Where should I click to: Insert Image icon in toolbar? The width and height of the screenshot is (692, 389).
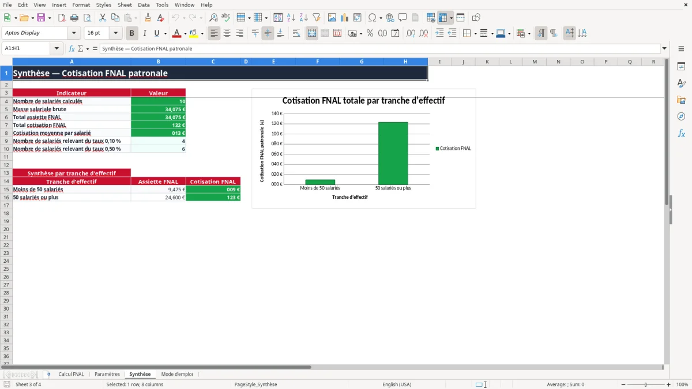332,18
